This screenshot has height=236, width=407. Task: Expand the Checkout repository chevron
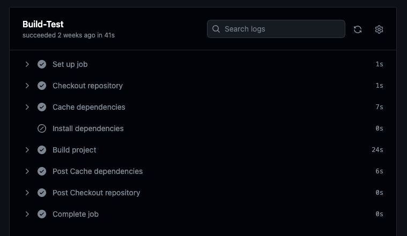tap(27, 86)
